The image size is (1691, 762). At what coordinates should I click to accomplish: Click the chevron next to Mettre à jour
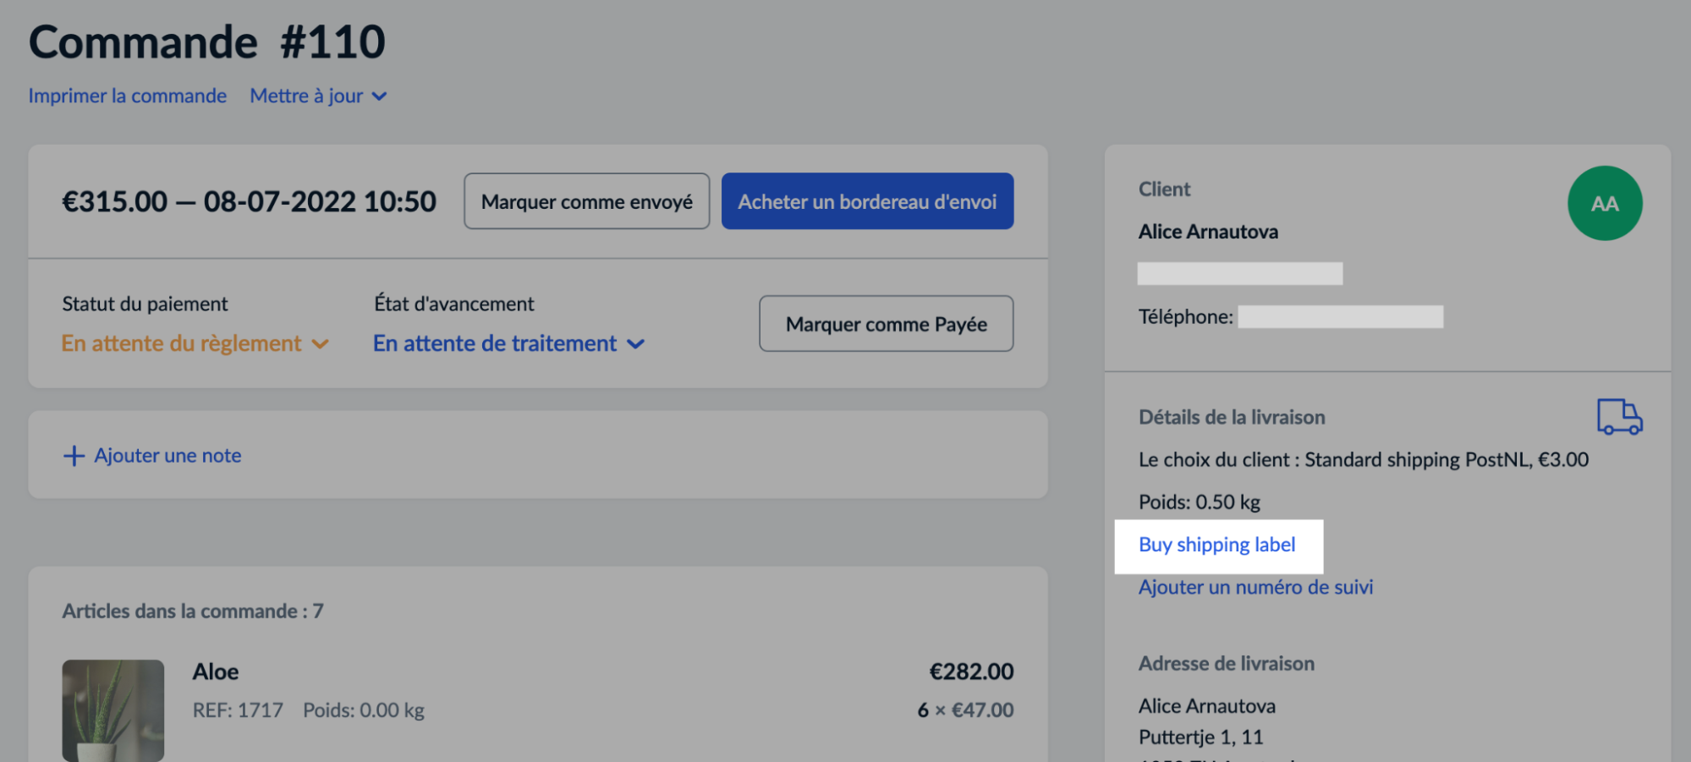pos(380,96)
